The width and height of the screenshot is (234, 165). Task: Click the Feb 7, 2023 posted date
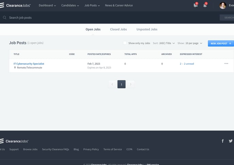coord(94,64)
